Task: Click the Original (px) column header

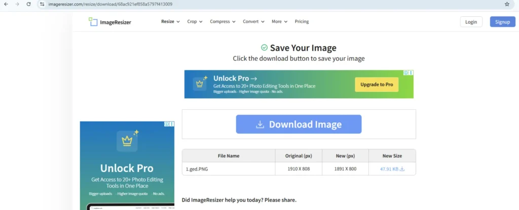Action: coord(299,156)
